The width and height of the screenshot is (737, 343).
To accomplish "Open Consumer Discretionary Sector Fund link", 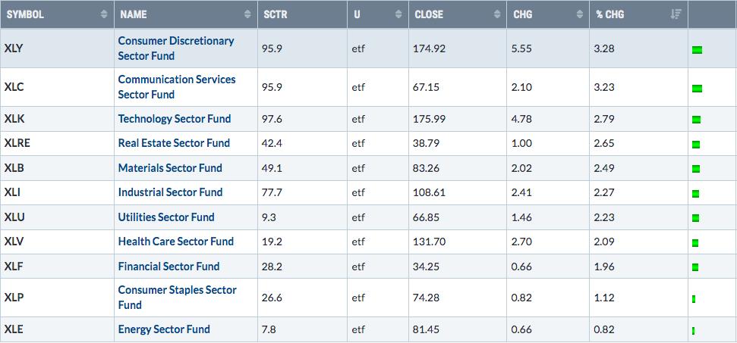I will 176,48.
